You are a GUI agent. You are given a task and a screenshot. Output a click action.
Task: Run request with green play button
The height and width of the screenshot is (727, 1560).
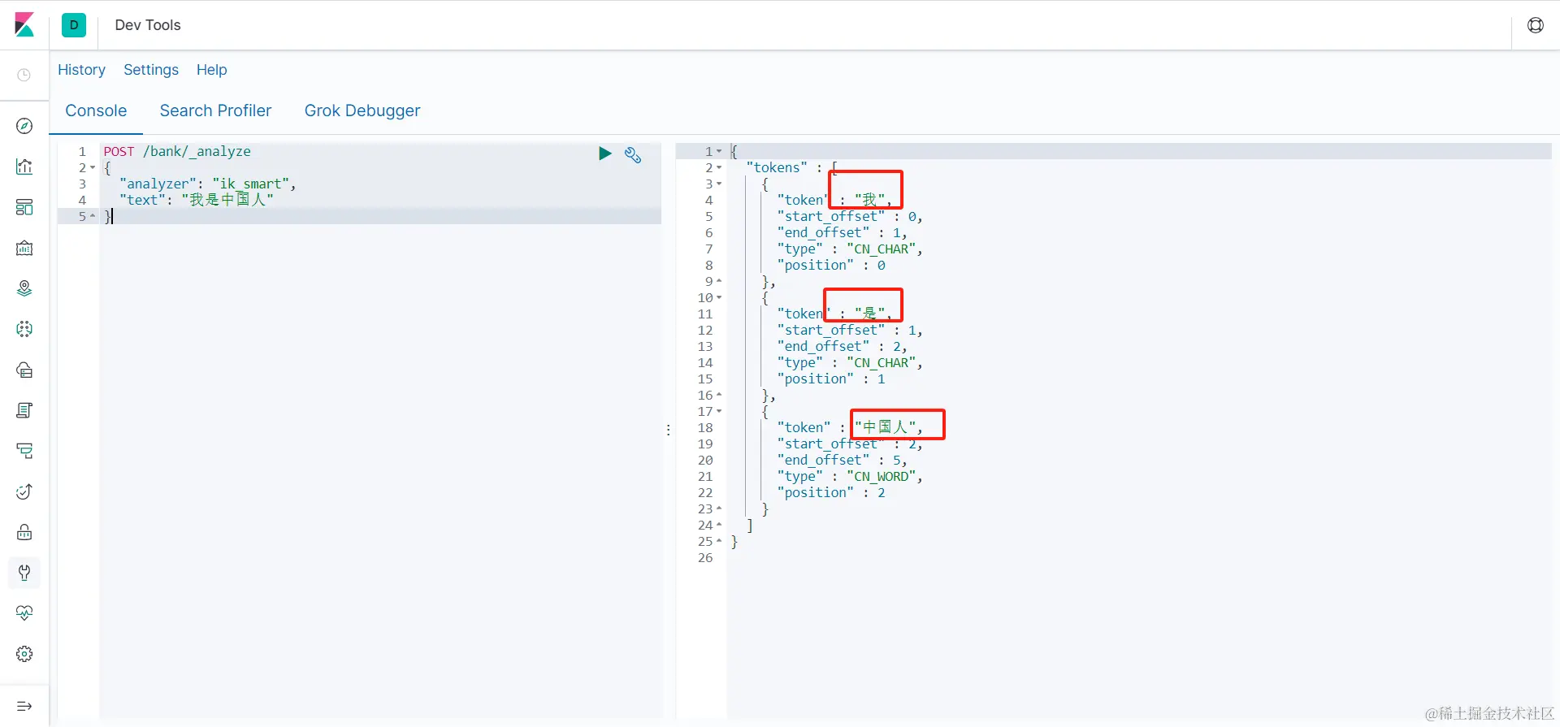click(604, 153)
